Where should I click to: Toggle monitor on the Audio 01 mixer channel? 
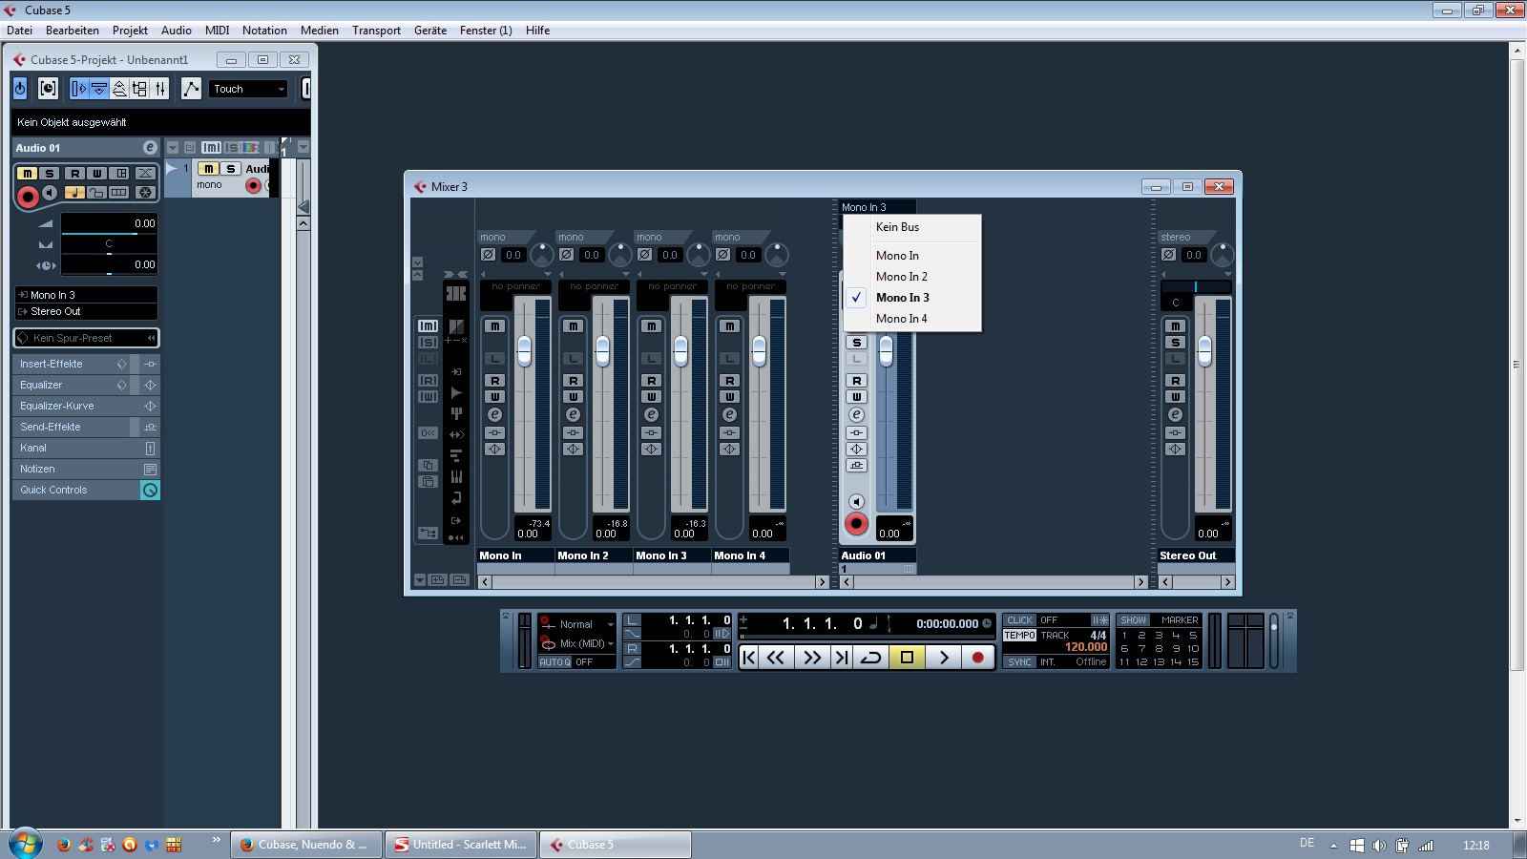pos(856,501)
